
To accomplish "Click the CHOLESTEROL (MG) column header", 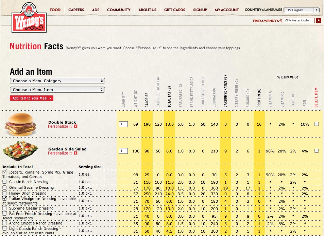I will click(x=203, y=92).
